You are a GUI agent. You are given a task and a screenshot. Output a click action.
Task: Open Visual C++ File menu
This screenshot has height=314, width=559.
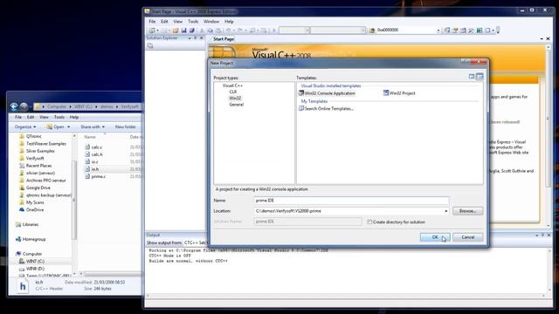click(x=152, y=21)
